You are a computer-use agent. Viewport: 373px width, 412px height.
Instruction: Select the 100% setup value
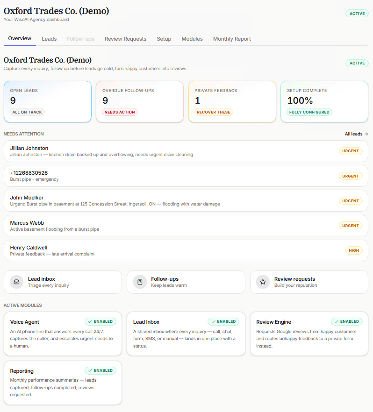[x=300, y=100]
